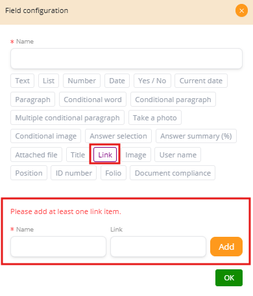This screenshot has width=253, height=296.
Task: Select the Conditional image type
Action: (46, 136)
